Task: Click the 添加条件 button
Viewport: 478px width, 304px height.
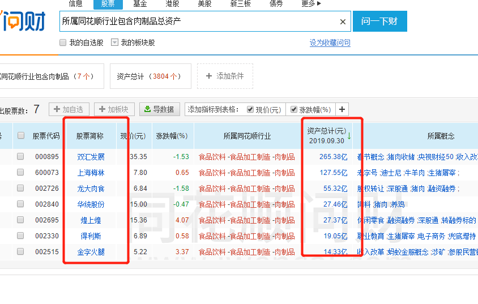Action: pyautogui.click(x=225, y=76)
